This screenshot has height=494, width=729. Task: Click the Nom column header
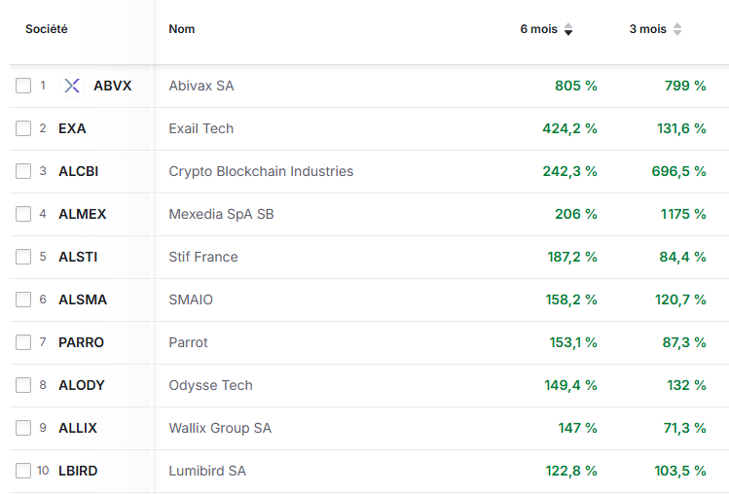182,29
